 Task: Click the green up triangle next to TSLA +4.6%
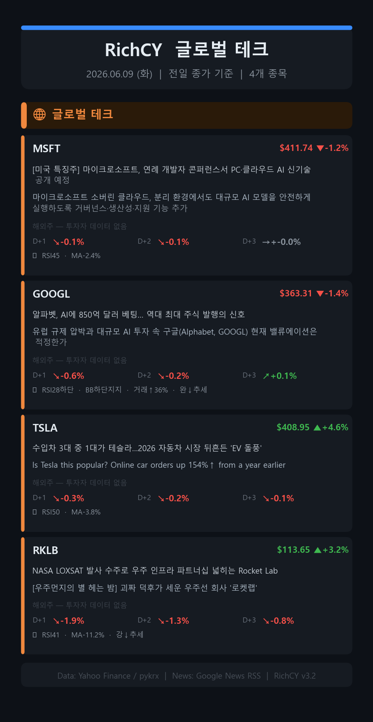[317, 428]
